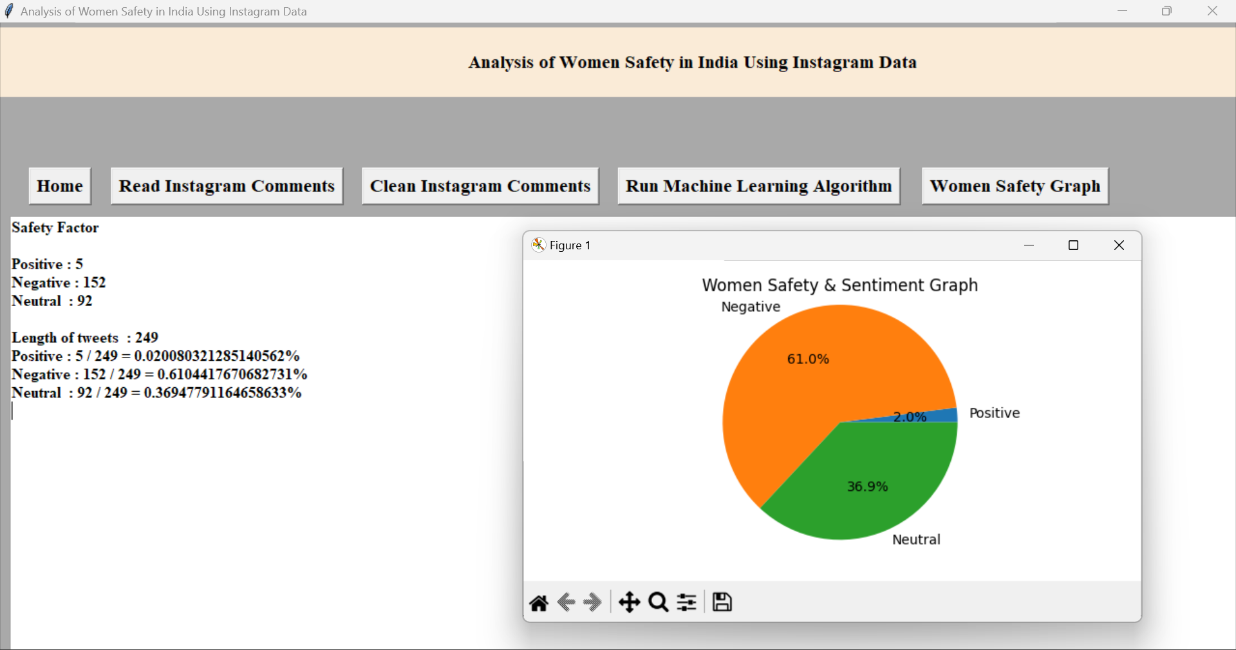Open the Women Safety Graph

pyautogui.click(x=1015, y=186)
